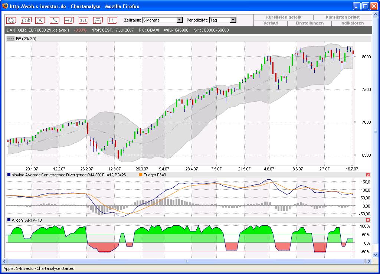Click the print chart icon
Image resolution: width=380 pixels, height=274 pixels.
point(98,20)
